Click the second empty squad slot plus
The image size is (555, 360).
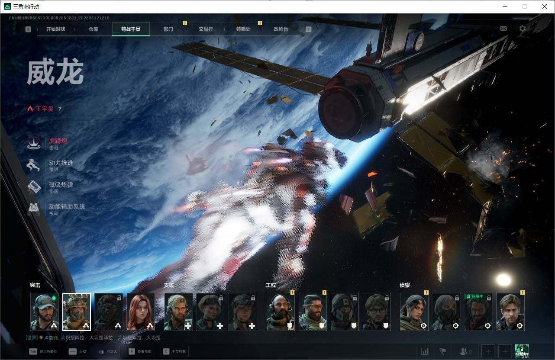(x=505, y=351)
